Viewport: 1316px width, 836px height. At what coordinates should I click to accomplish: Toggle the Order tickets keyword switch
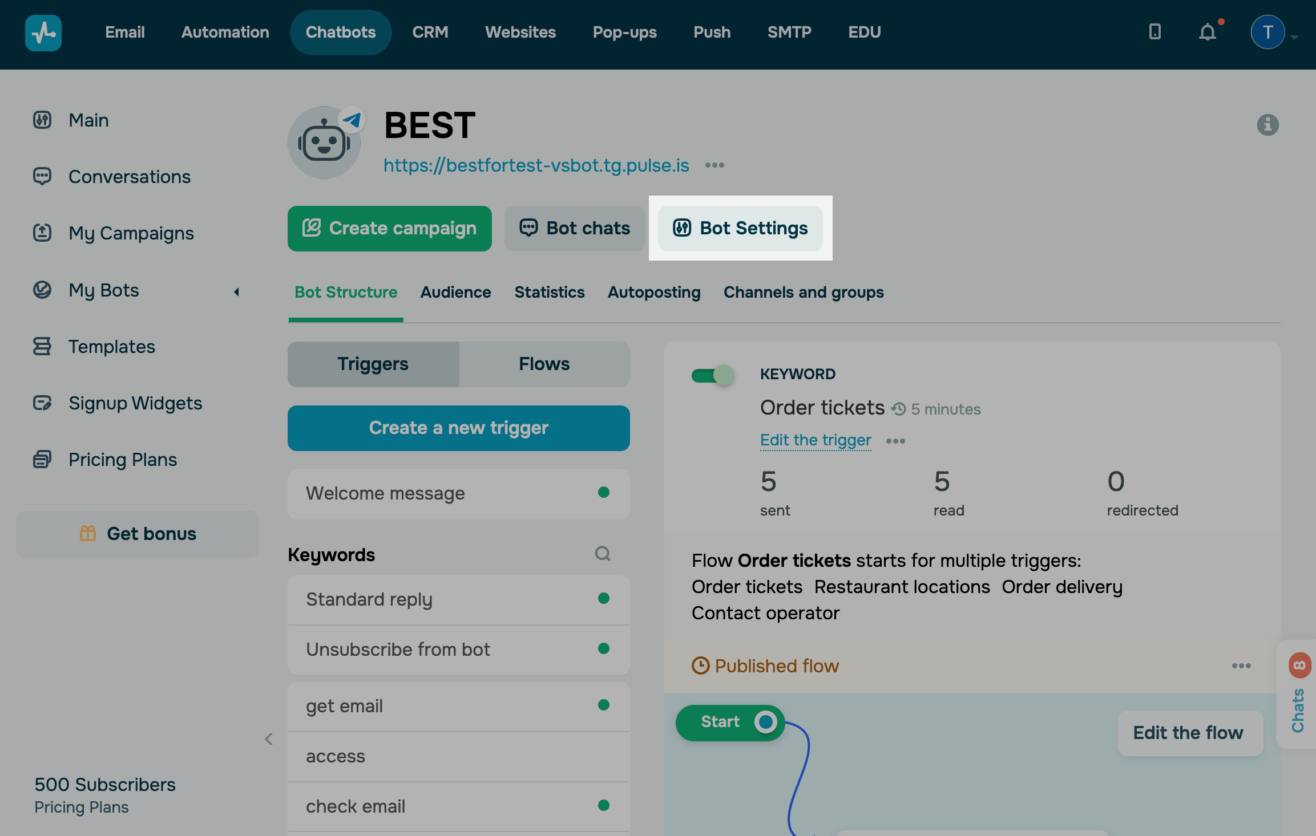tap(712, 375)
